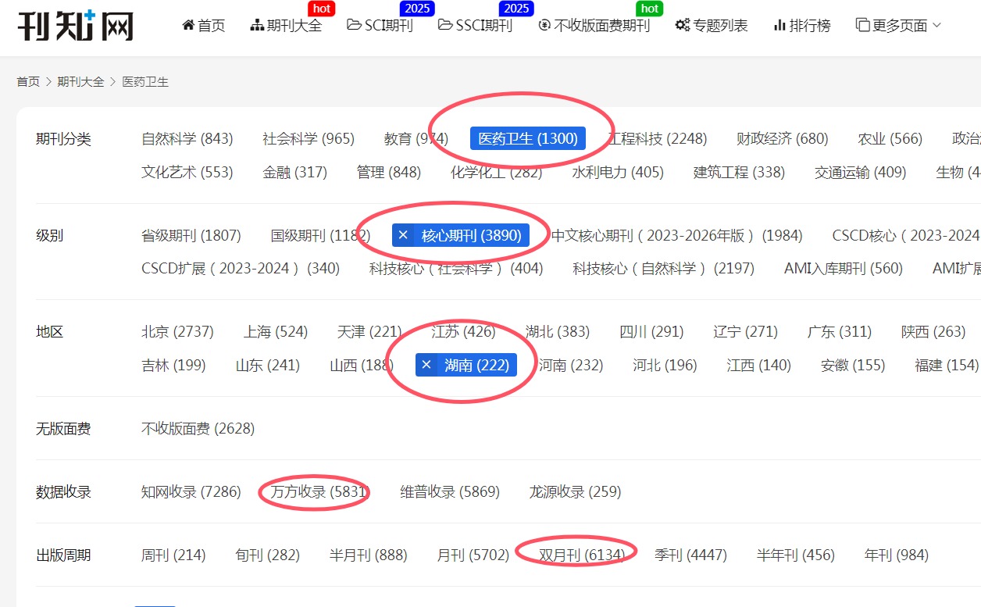Click the bar chart icon beside 排行榜
The image size is (981, 607).
tap(779, 26)
